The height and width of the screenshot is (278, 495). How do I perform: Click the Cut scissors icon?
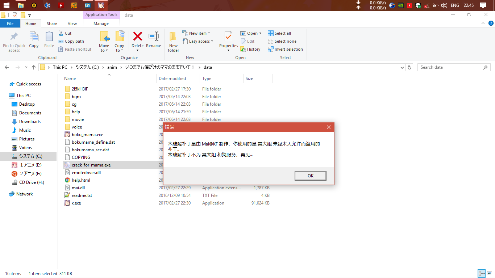click(61, 33)
